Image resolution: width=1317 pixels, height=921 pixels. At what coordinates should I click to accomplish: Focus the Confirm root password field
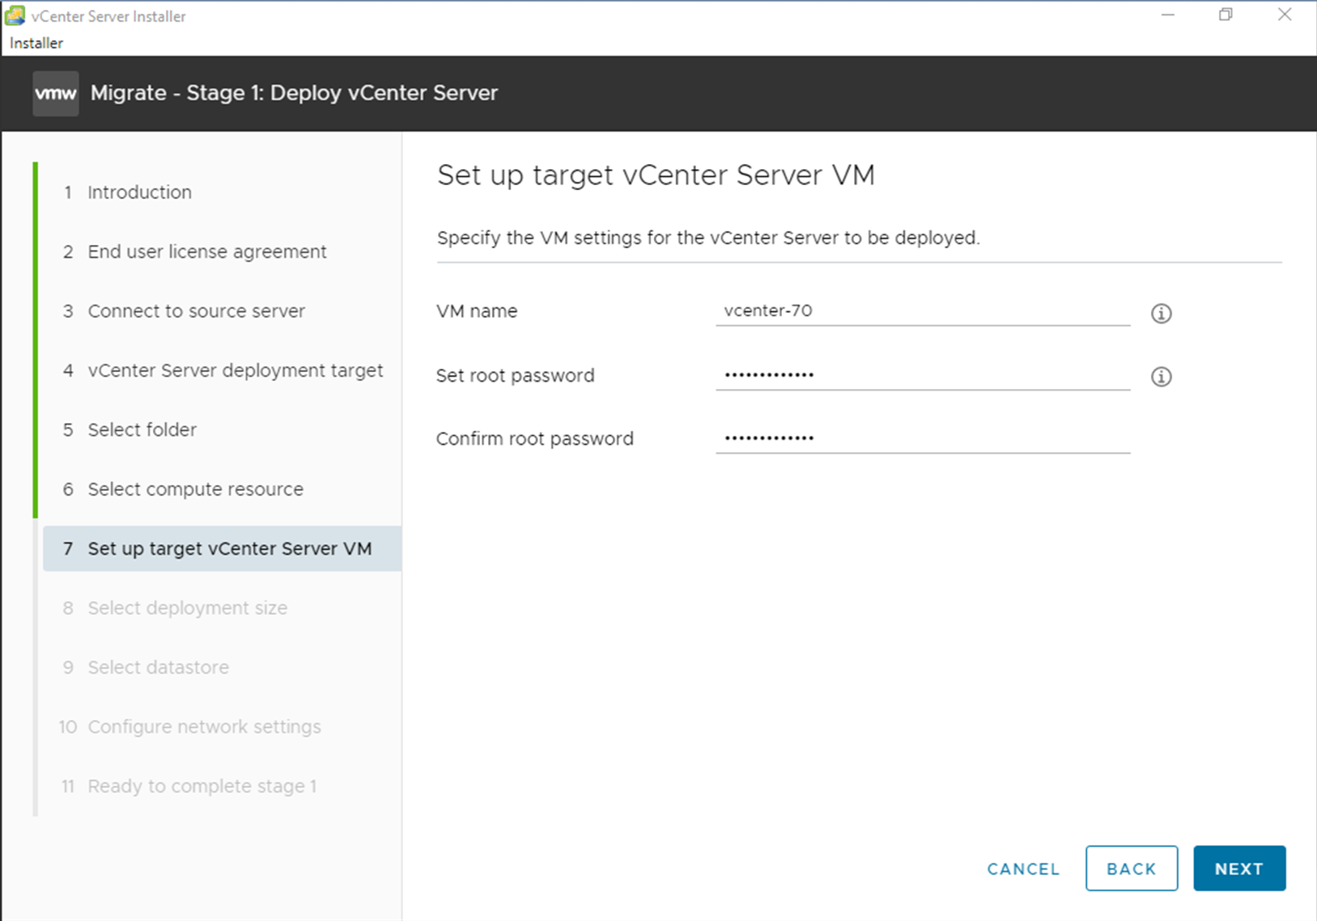pos(923,437)
